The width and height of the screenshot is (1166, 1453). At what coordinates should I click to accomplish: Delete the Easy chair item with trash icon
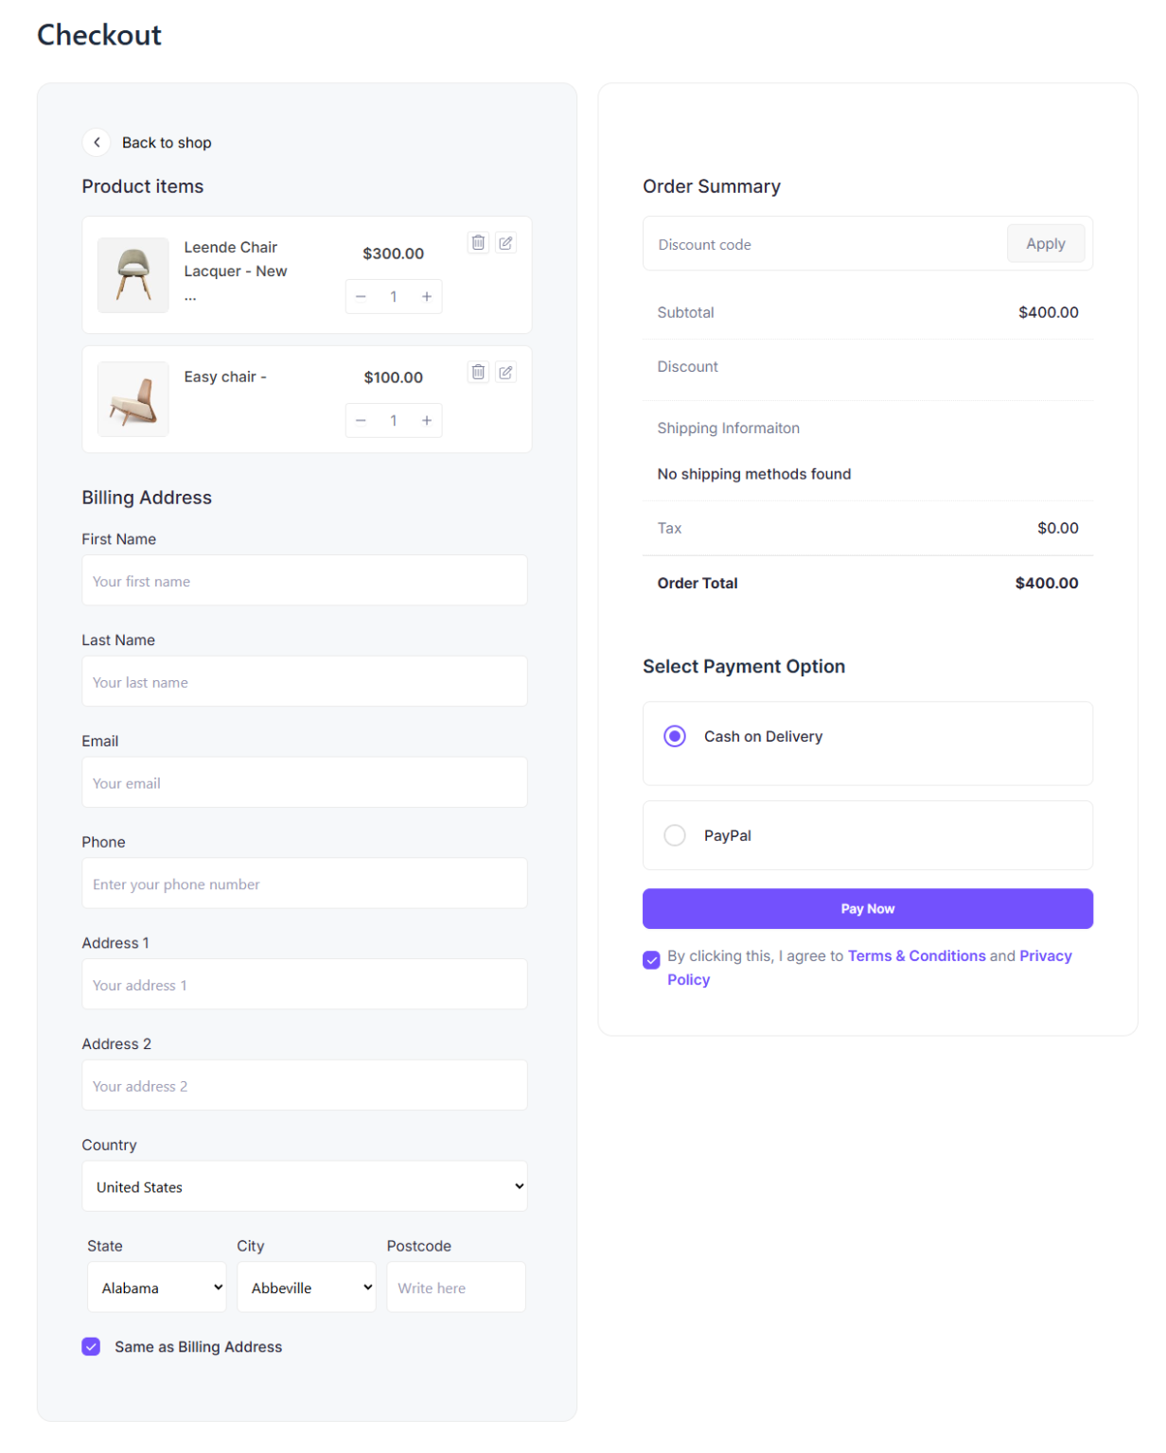(478, 372)
